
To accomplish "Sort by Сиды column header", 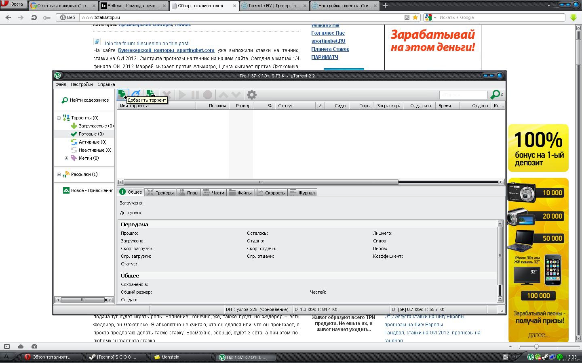I will [x=337, y=106].
